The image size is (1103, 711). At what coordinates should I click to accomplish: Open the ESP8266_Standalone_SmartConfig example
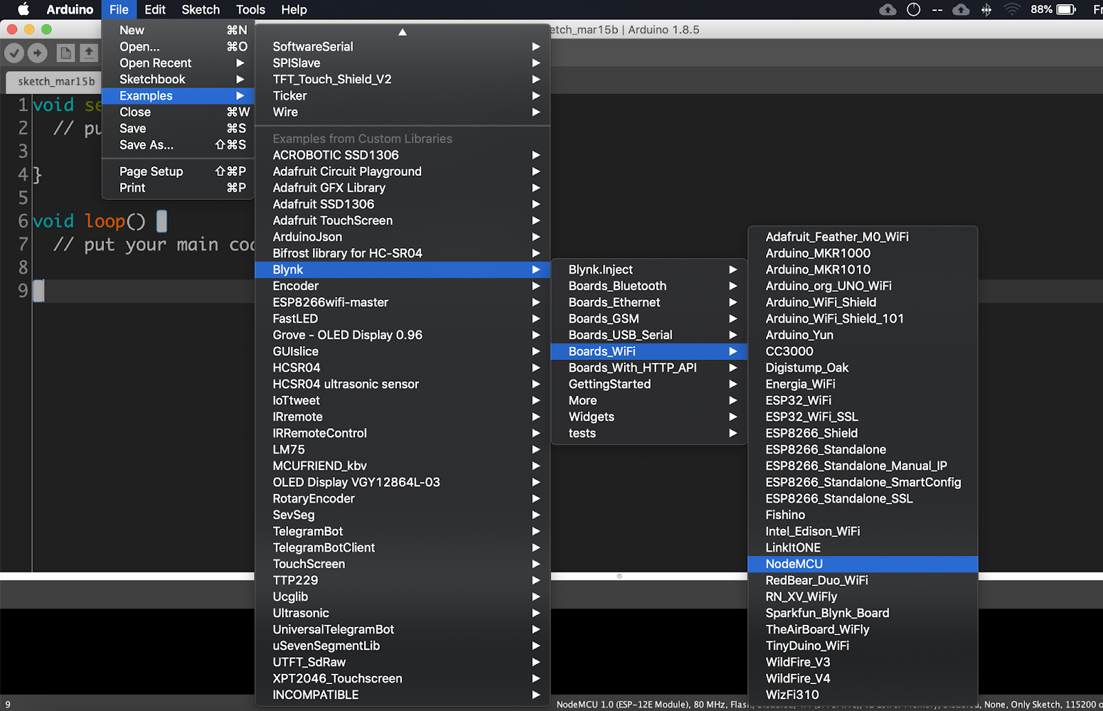(x=862, y=483)
